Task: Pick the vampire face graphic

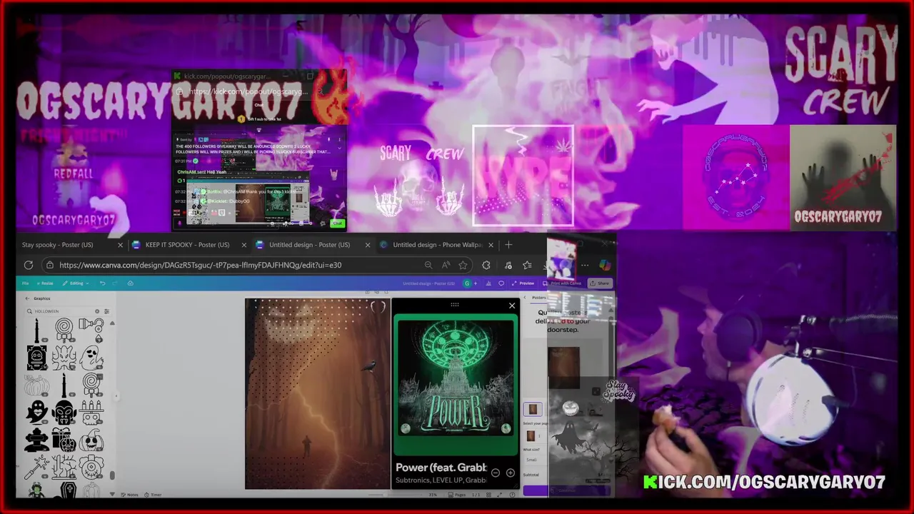Action: coord(64,412)
